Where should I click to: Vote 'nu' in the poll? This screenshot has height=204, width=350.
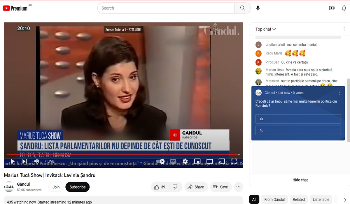pyautogui.click(x=298, y=130)
